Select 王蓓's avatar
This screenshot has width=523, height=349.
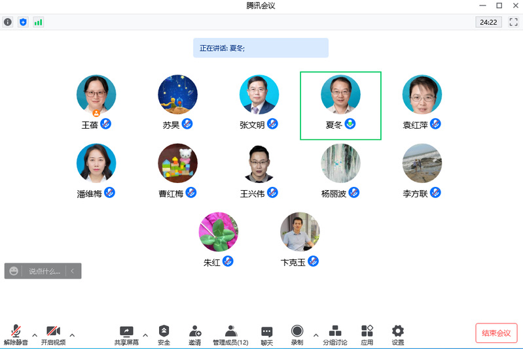(96, 95)
